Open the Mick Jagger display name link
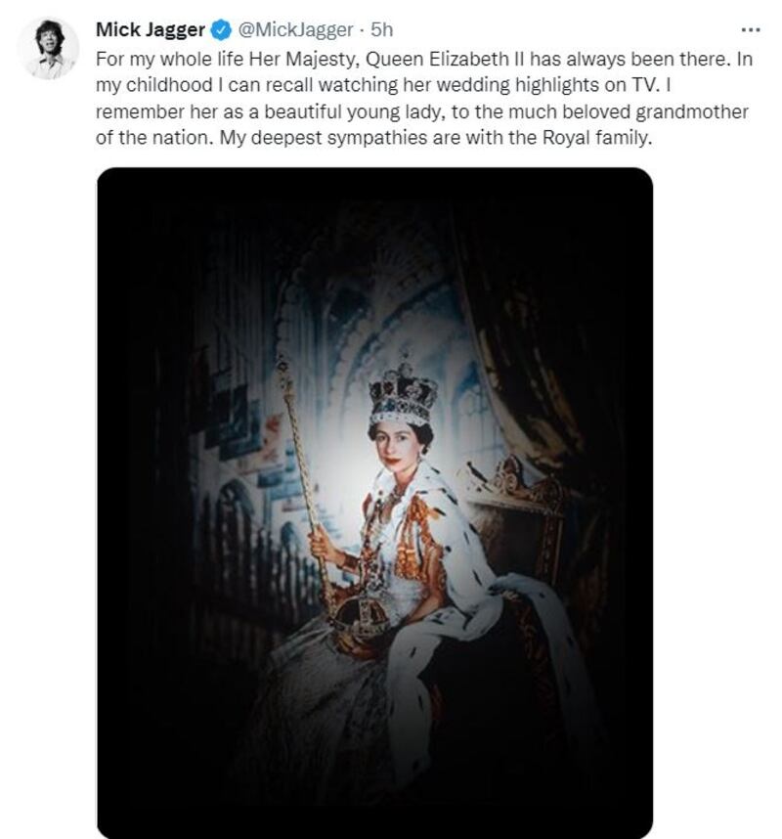This screenshot has width=782, height=839. [x=151, y=30]
